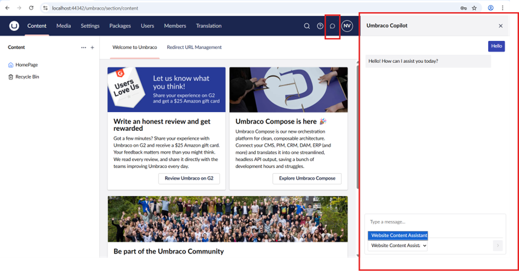Click Review Umbraco on G2 button
This screenshot has width=519, height=271.
(189, 178)
